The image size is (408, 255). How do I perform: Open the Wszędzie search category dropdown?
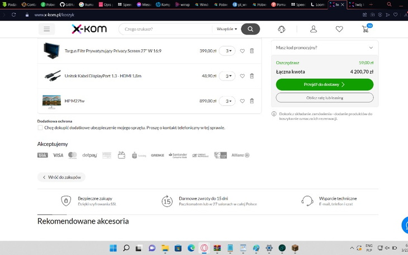[227, 29]
